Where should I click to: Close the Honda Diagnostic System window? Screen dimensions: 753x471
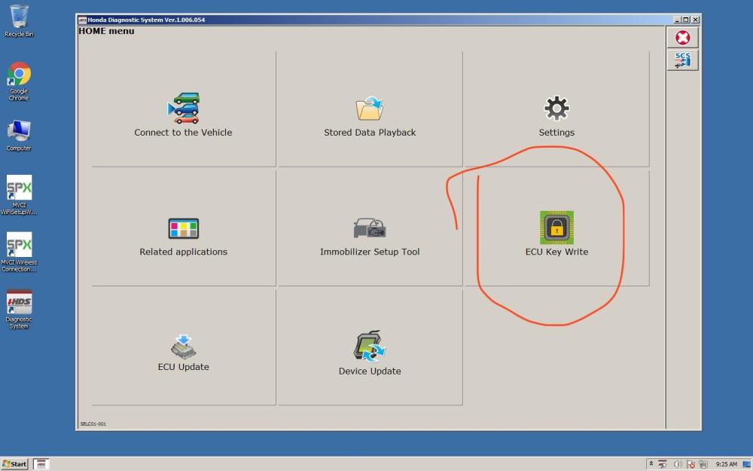click(x=695, y=20)
